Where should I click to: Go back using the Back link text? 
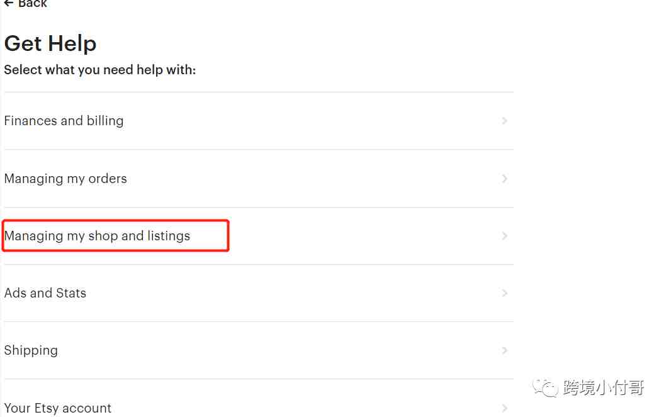(x=32, y=3)
